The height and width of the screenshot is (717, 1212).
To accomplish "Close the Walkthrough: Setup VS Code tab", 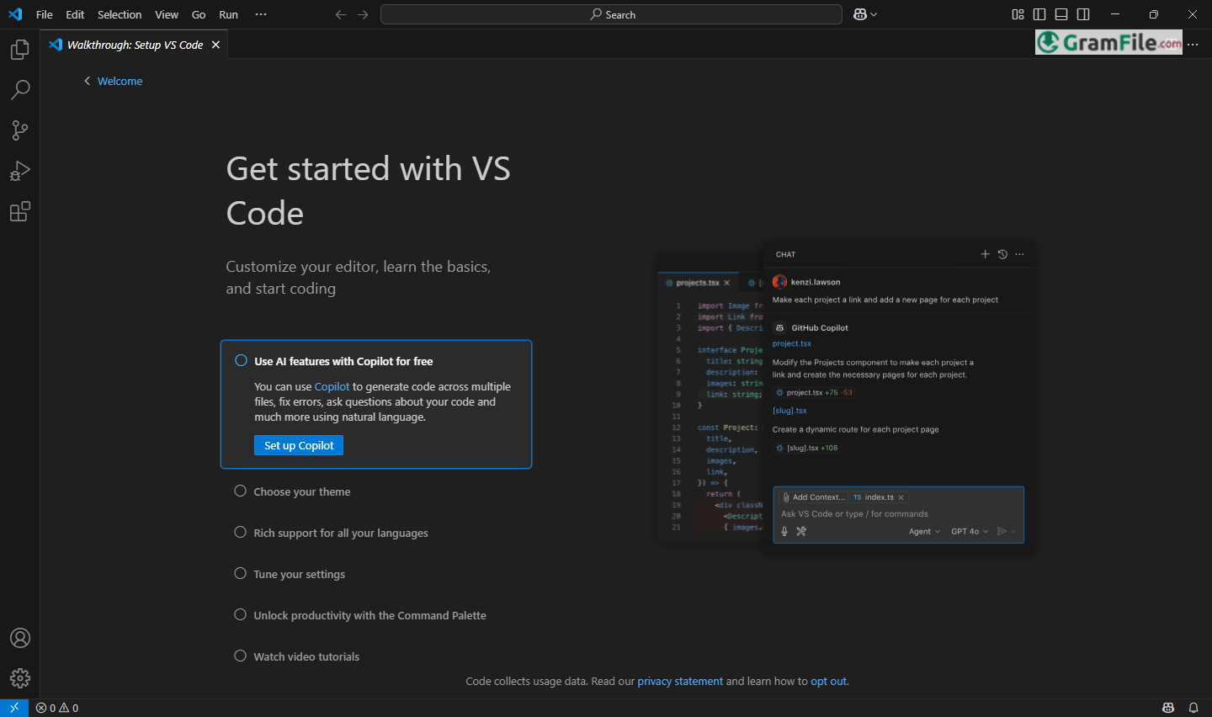I will pos(215,45).
